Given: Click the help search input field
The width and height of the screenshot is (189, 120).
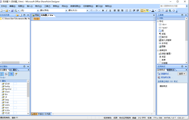Looking at the screenshot, I should pyautogui.click(x=173, y=6).
